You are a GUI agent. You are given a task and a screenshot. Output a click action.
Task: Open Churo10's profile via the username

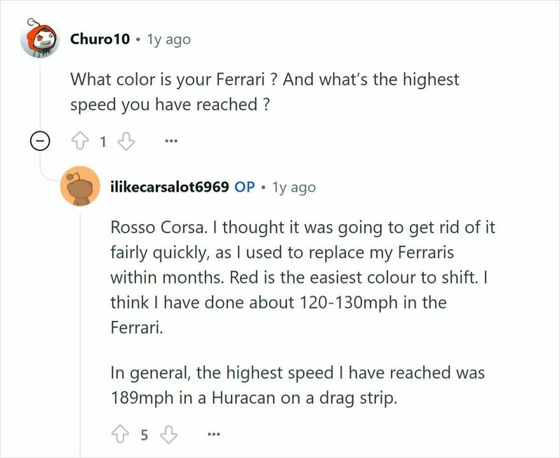pyautogui.click(x=100, y=38)
